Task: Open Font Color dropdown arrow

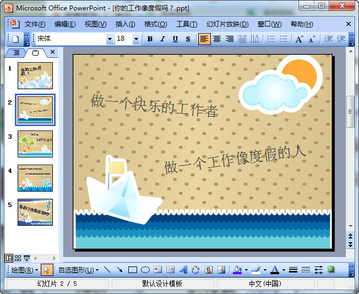Action: [284, 270]
